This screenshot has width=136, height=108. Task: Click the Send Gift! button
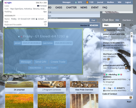[41, 62]
